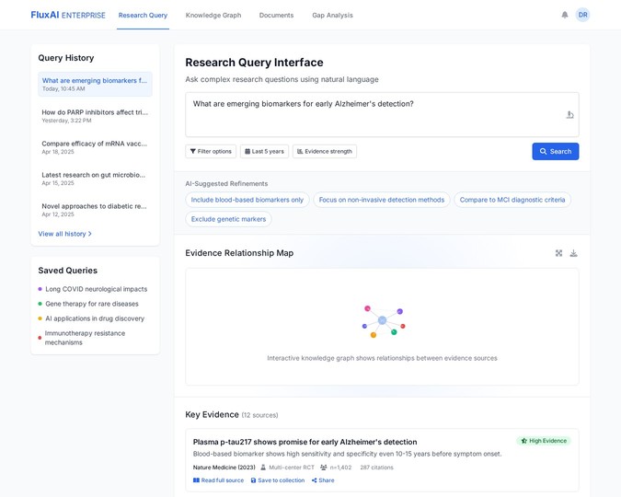Click the 'n=1,402' sample size label
Image resolution: width=621 pixels, height=497 pixels.
pyautogui.click(x=336, y=468)
